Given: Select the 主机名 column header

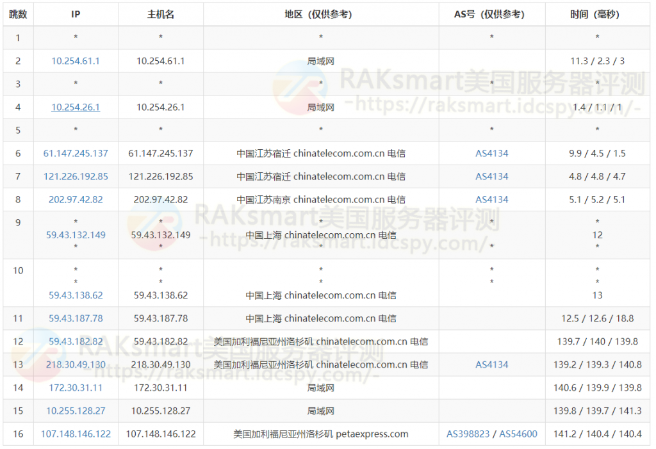Looking at the screenshot, I should pyautogui.click(x=161, y=14).
